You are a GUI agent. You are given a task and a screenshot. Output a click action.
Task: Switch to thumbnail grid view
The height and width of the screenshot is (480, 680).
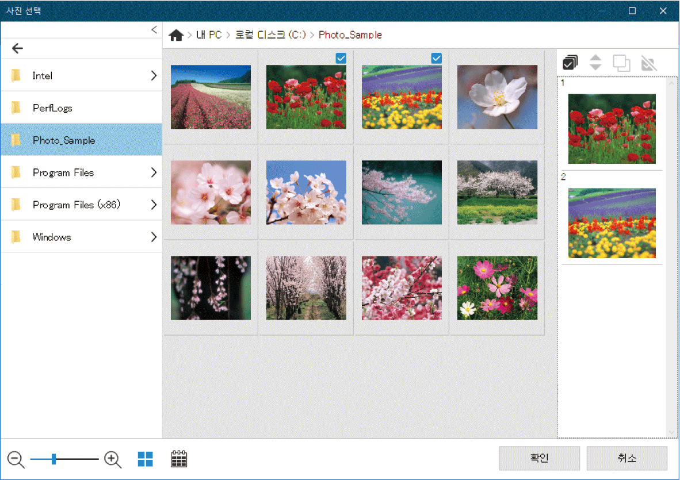[146, 459]
